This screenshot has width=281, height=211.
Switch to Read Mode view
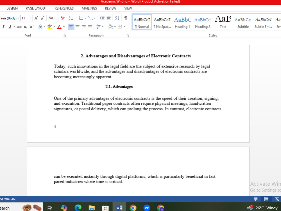click(x=255, y=199)
